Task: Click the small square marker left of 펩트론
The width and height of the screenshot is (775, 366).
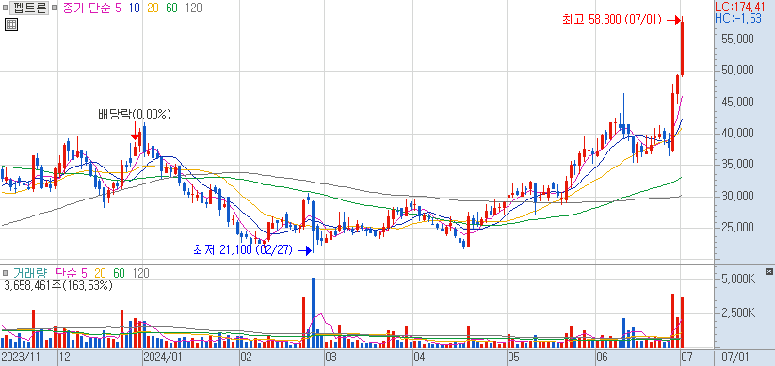Action: (x=5, y=8)
